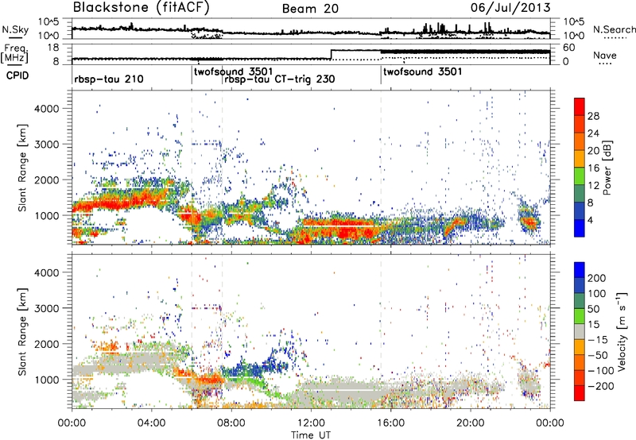Click the '20:00' time tick label

(x=471, y=423)
